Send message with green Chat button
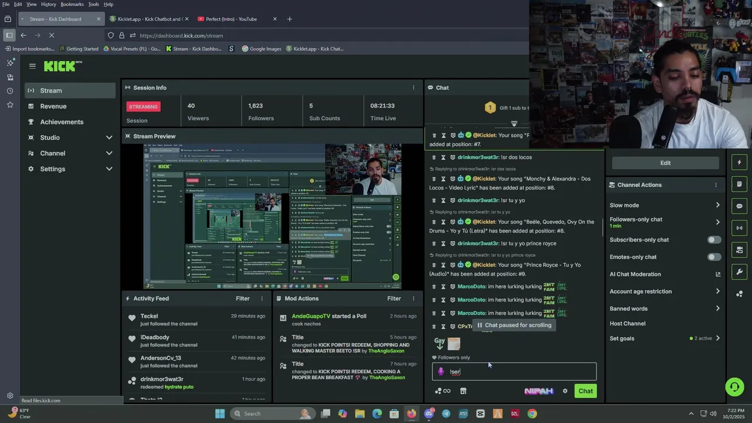 pyautogui.click(x=586, y=391)
